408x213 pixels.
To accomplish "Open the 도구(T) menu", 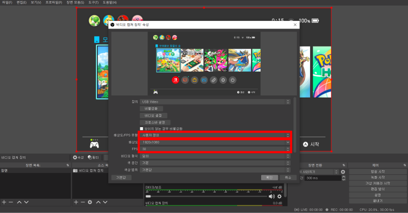I will click(93, 3).
